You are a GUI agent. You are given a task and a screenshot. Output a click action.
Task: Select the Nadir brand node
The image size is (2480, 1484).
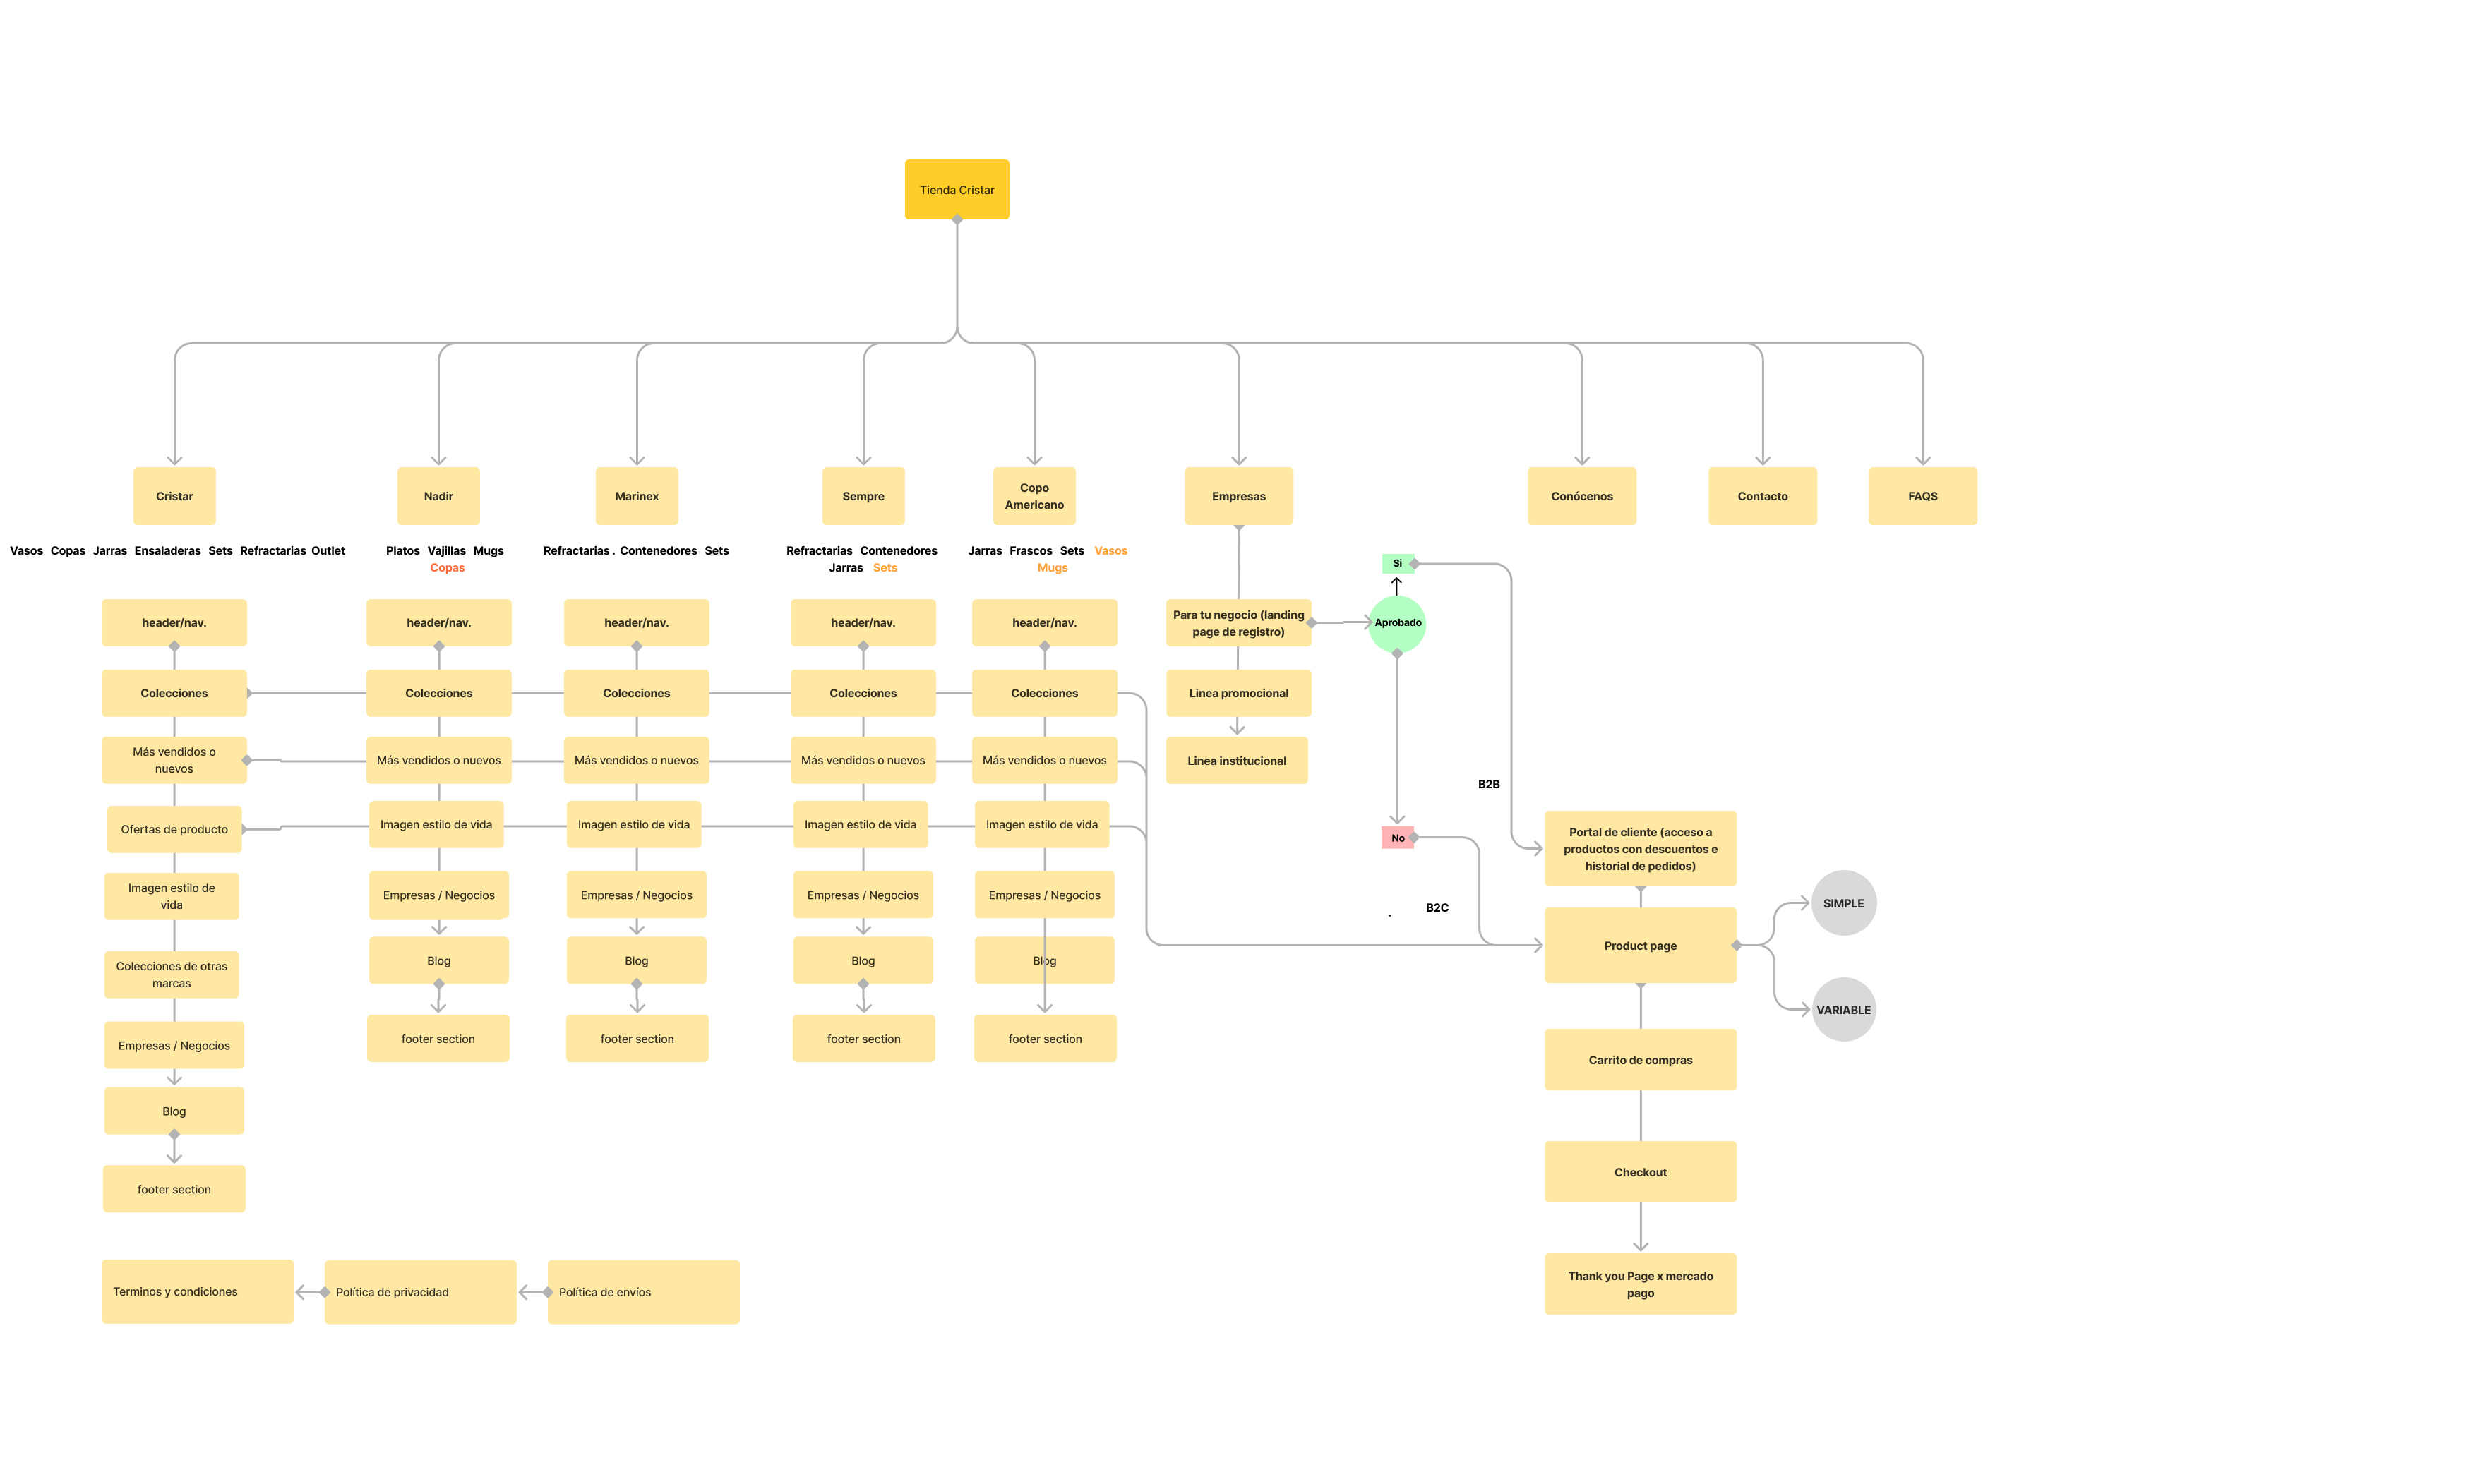click(x=438, y=496)
